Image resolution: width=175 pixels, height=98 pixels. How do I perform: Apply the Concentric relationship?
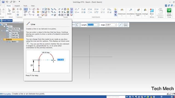click(65, 9)
